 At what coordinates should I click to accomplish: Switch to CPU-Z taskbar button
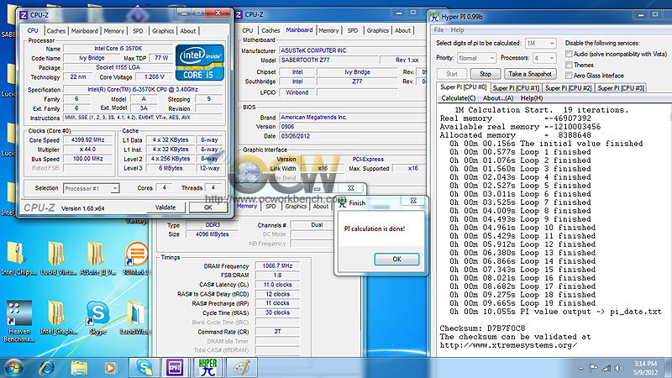point(175,368)
